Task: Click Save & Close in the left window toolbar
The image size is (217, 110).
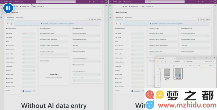Action: click(25, 6)
